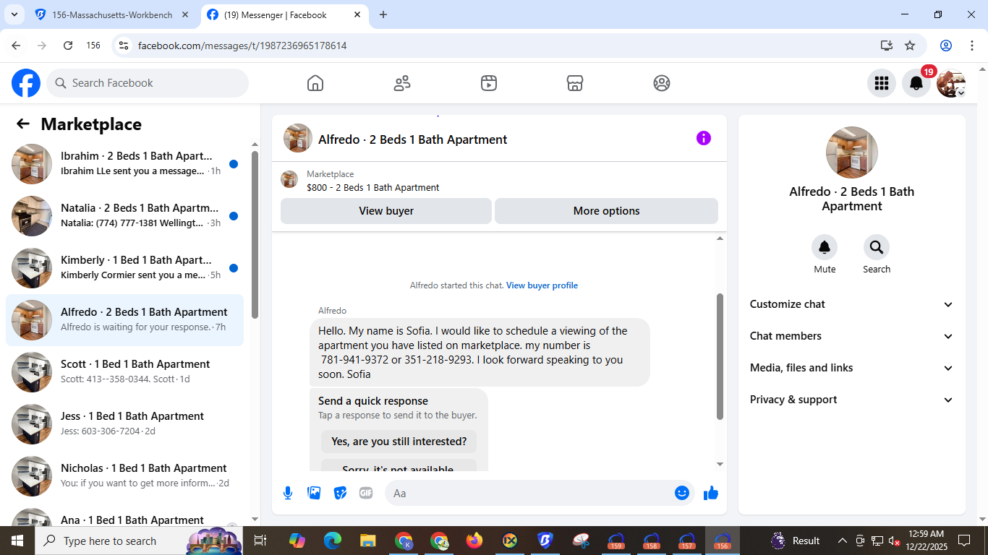Click the conversation list scrollbar
The width and height of the screenshot is (988, 555).
coord(255,235)
